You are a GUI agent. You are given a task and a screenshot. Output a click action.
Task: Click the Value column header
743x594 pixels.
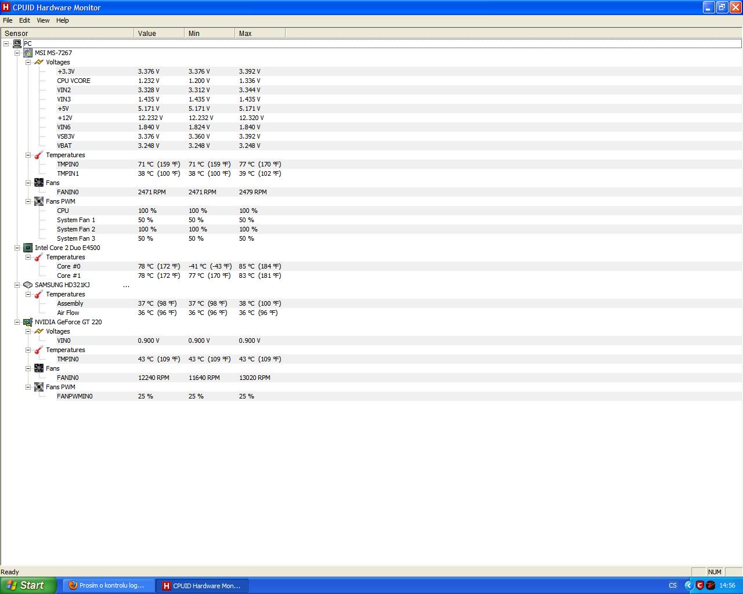(x=159, y=34)
